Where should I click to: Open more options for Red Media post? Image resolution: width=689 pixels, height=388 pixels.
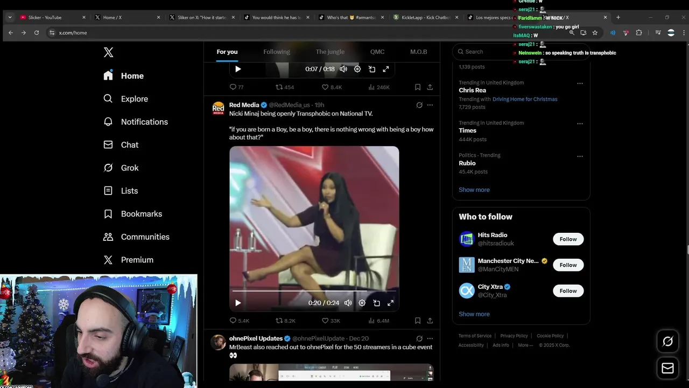[x=430, y=105]
